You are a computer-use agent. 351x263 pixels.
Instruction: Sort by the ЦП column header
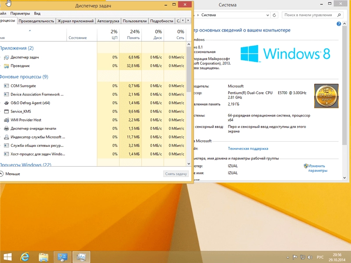tap(108, 35)
